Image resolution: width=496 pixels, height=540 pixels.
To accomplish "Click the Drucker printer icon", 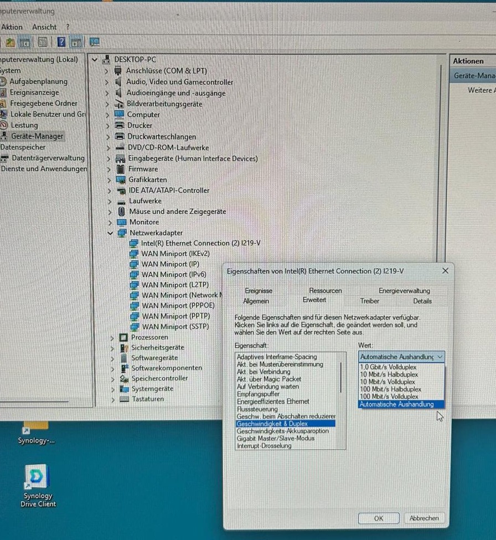I will coord(120,125).
